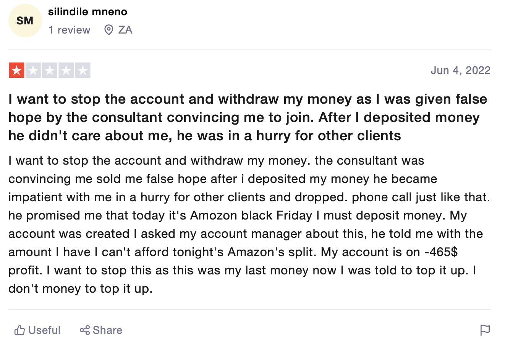Click the Jun 4, 2022 review date
Viewport: 505px width, 343px height.
460,70
